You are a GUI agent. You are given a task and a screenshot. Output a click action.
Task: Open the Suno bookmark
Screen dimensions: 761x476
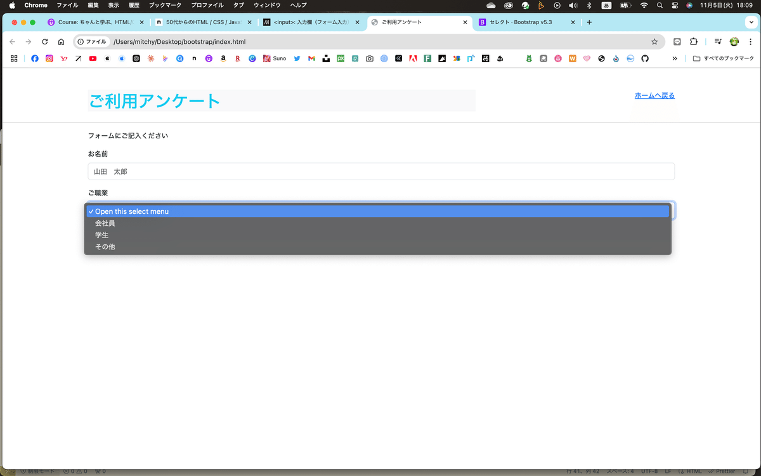point(274,58)
